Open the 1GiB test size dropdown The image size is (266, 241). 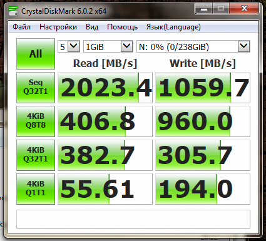click(108, 46)
